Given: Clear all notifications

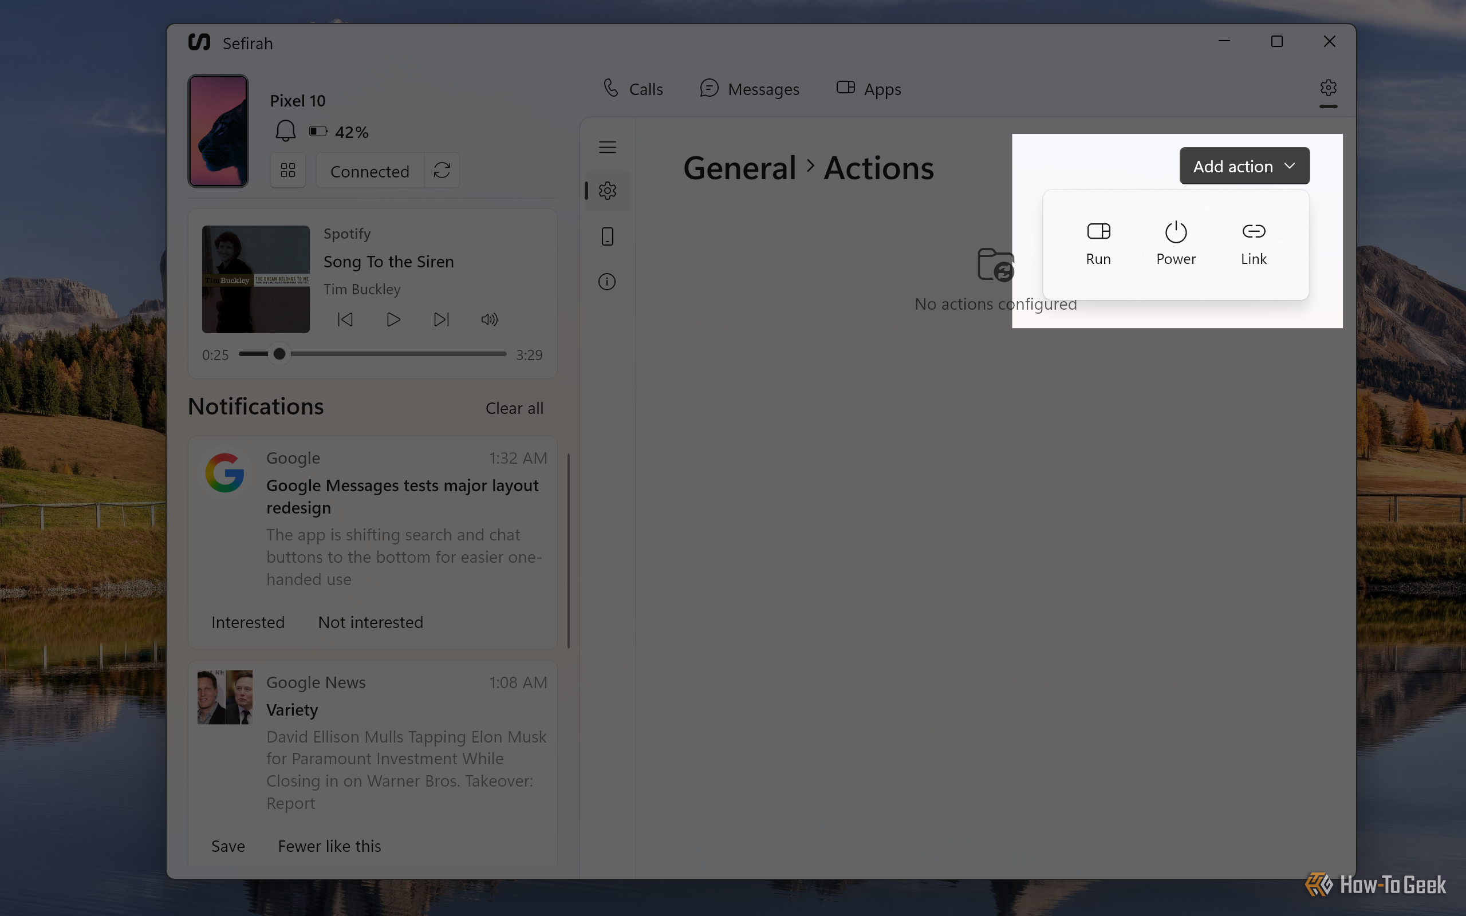Looking at the screenshot, I should coord(514,408).
